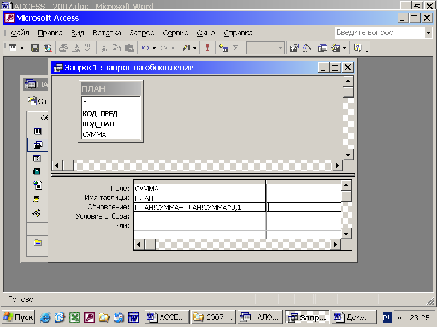The width and height of the screenshot is (437, 327).
Task: Open the Сервис menu
Action: [175, 33]
